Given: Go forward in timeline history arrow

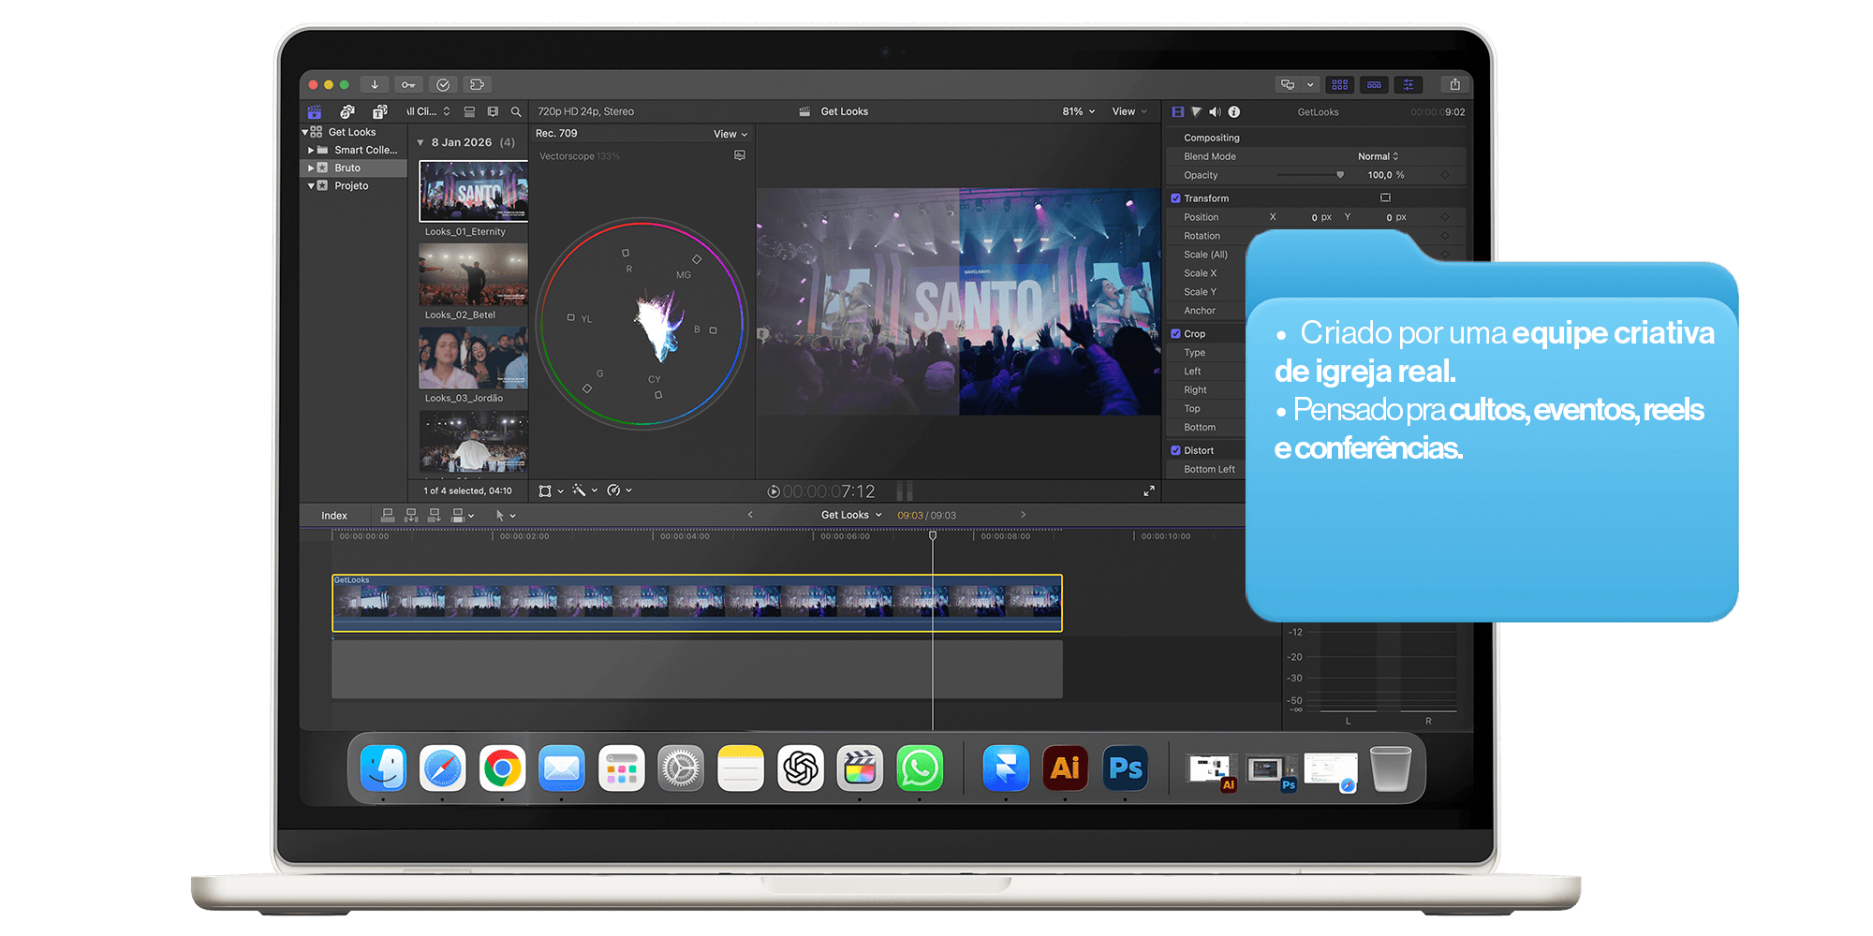Looking at the screenshot, I should (1023, 514).
